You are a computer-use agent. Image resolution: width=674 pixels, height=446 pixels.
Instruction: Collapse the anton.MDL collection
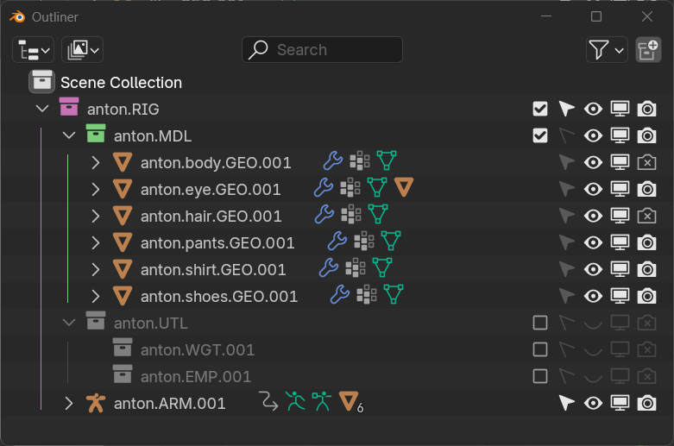point(69,135)
